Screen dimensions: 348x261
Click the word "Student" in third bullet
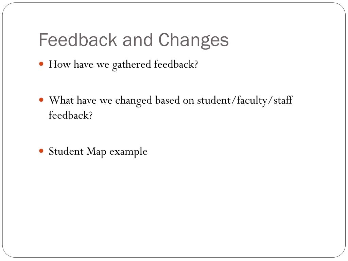point(66,151)
